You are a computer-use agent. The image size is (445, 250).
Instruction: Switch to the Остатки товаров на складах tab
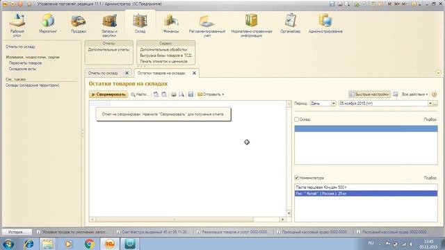(161, 73)
